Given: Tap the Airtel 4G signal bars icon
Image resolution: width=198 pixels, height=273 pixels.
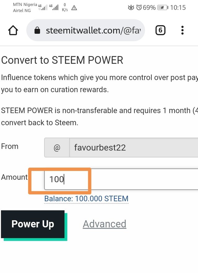Looking at the screenshot, I should (x=54, y=7).
